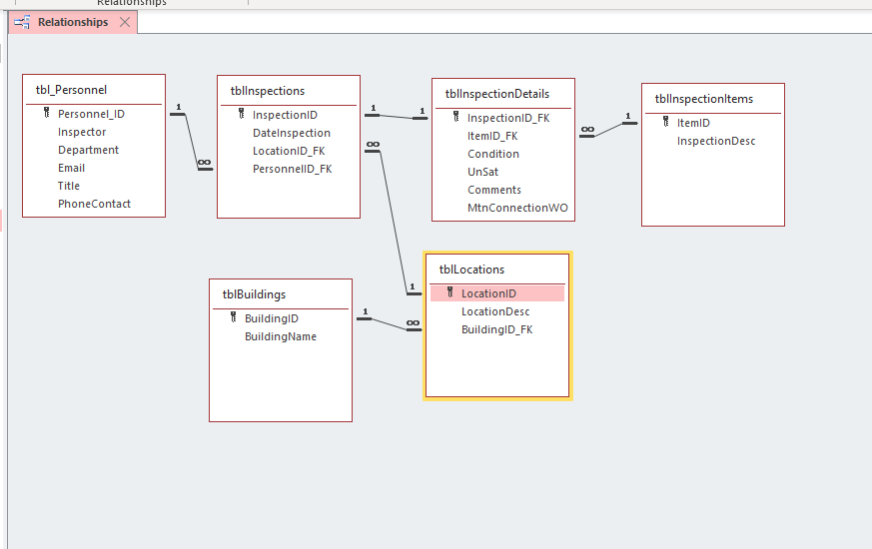Select the Comments field

tap(494, 190)
